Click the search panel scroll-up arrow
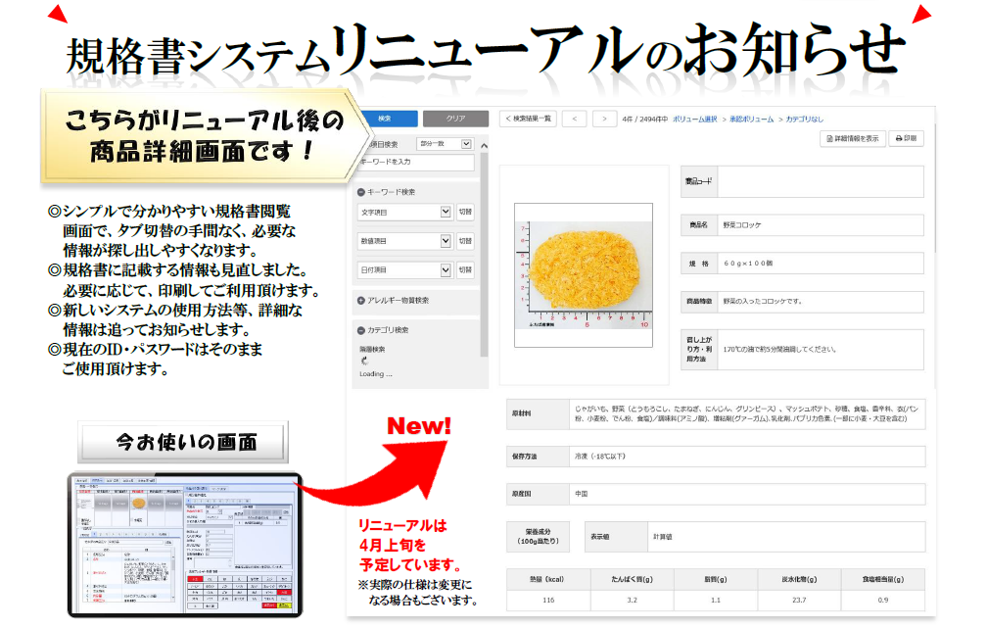Viewport: 987px width, 628px height. 484,146
